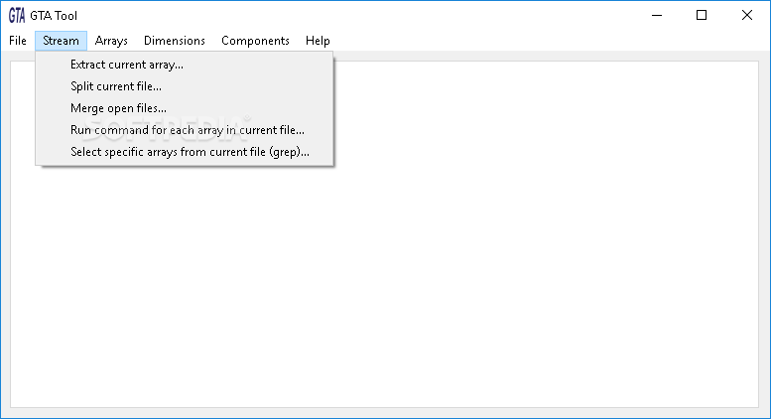Open the File menu
771x419 pixels.
pyautogui.click(x=18, y=41)
